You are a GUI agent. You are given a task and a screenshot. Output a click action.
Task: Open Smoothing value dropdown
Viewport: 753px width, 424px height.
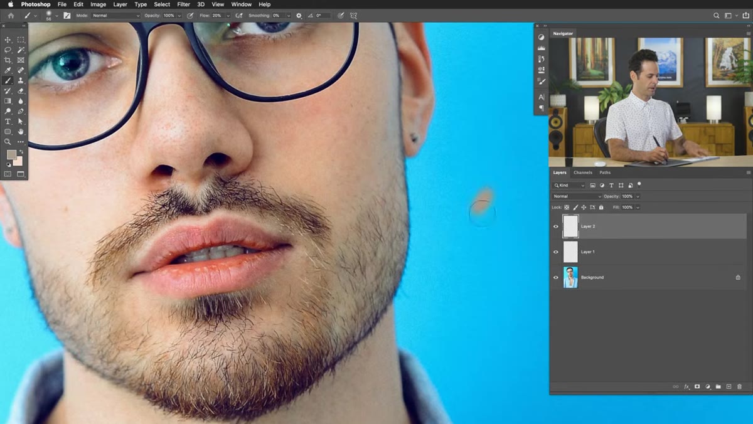pos(289,15)
